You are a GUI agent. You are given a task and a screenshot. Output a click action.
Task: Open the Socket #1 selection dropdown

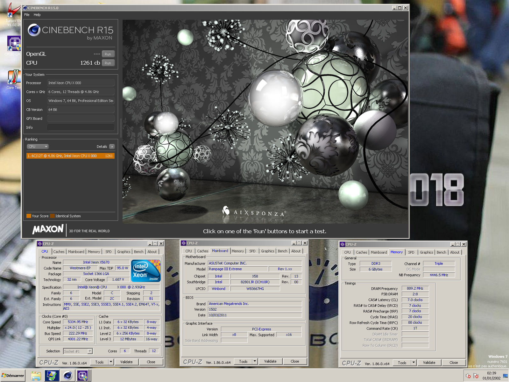pyautogui.click(x=78, y=351)
